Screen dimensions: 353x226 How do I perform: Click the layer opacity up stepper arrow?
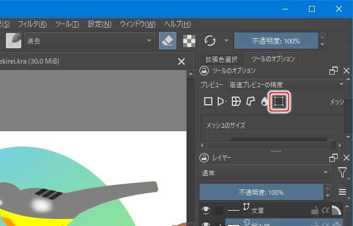pos(328,188)
